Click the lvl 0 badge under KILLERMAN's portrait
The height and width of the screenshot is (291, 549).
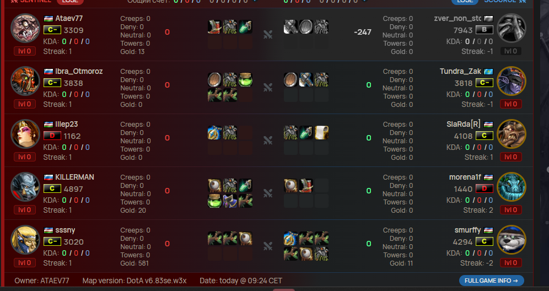[24, 210]
